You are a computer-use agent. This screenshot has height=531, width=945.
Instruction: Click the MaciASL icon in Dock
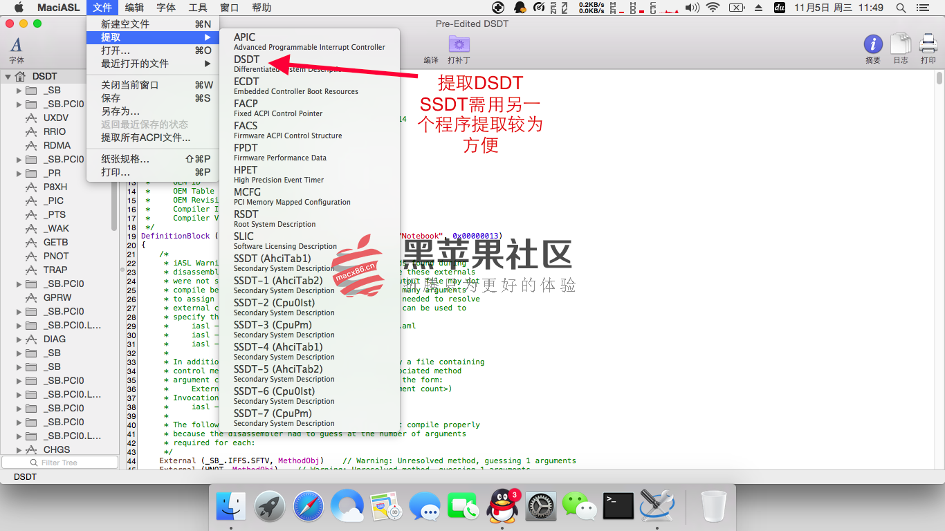tap(657, 506)
